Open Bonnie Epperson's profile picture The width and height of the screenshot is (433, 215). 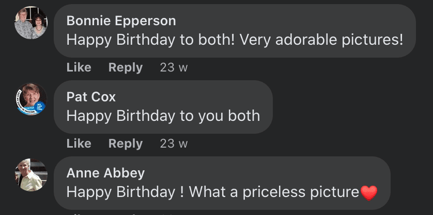[x=31, y=23]
